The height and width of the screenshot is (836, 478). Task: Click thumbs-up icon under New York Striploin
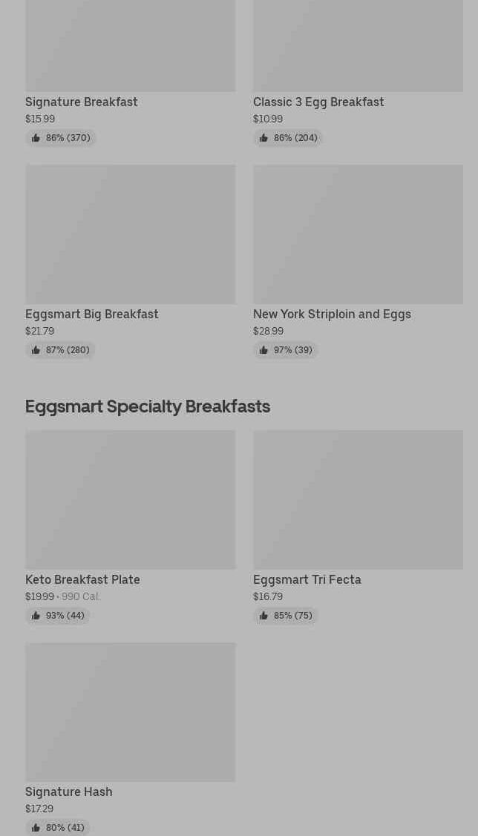pos(263,350)
